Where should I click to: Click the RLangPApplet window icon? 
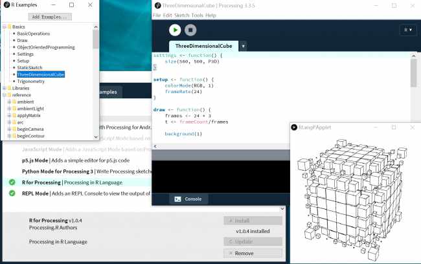[x=294, y=127]
